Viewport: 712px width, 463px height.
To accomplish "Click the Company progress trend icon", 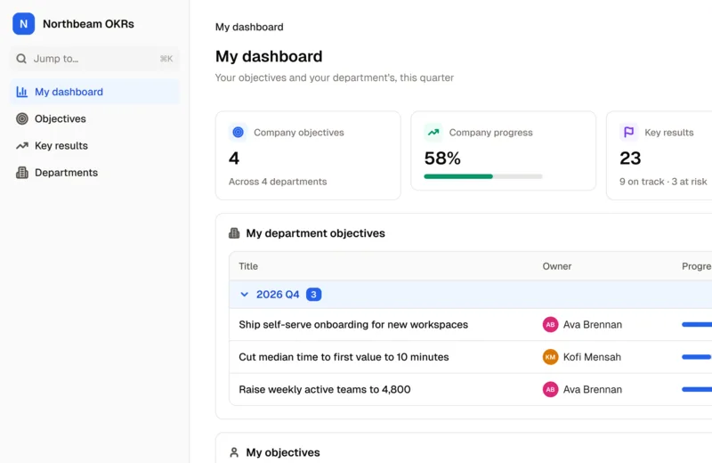I will (x=433, y=132).
